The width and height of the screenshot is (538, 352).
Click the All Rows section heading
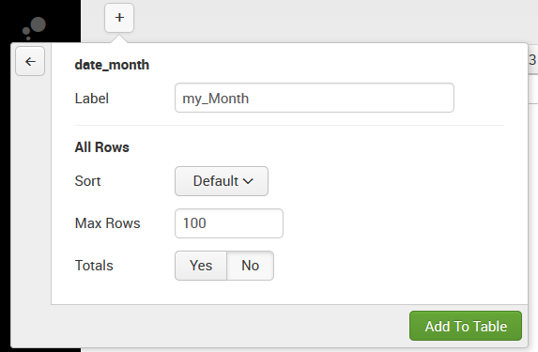point(102,147)
